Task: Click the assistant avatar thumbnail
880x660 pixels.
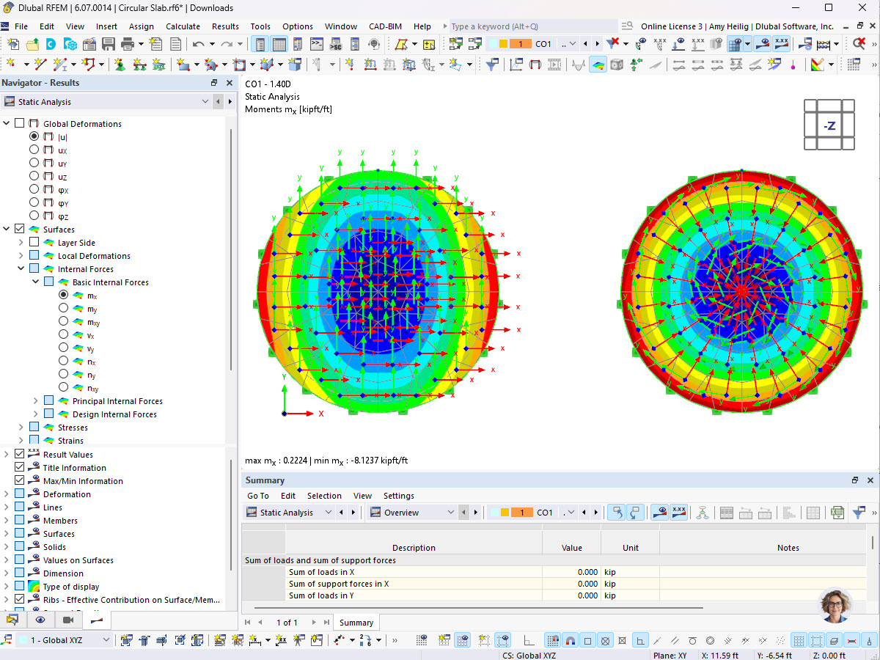Action: [x=835, y=605]
